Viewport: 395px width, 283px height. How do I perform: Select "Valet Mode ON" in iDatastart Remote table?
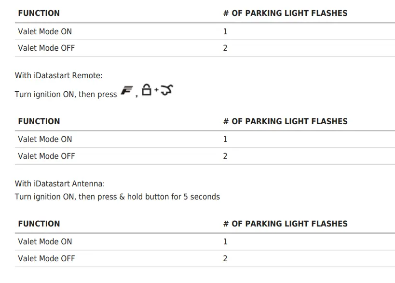tap(45, 139)
